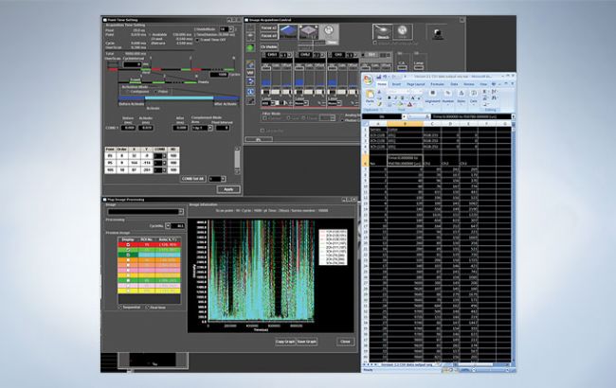Open the Complement Mode dropdown

210,126
